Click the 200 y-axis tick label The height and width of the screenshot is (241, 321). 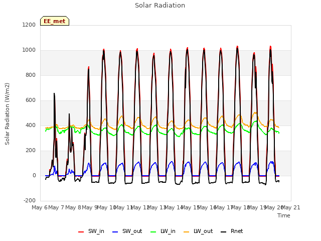click(x=31, y=151)
